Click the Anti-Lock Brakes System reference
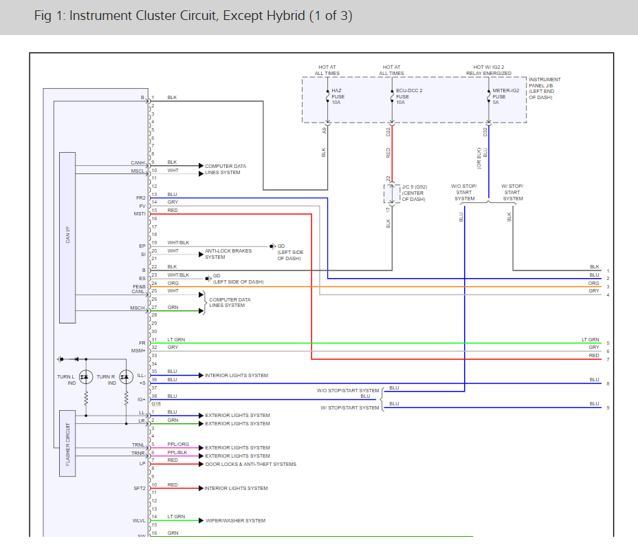 click(228, 254)
